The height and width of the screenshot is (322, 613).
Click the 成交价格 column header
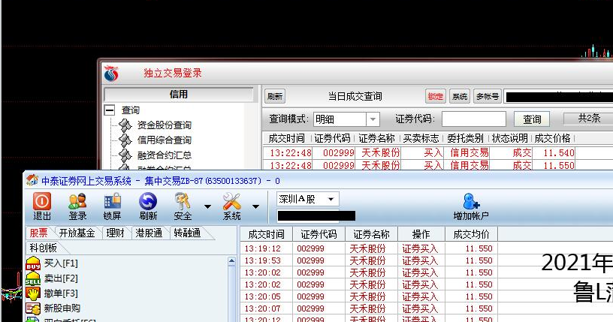click(x=553, y=138)
